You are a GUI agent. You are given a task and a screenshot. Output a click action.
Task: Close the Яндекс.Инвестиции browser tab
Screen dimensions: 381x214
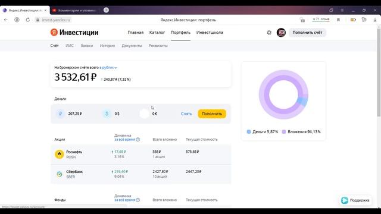click(45, 10)
